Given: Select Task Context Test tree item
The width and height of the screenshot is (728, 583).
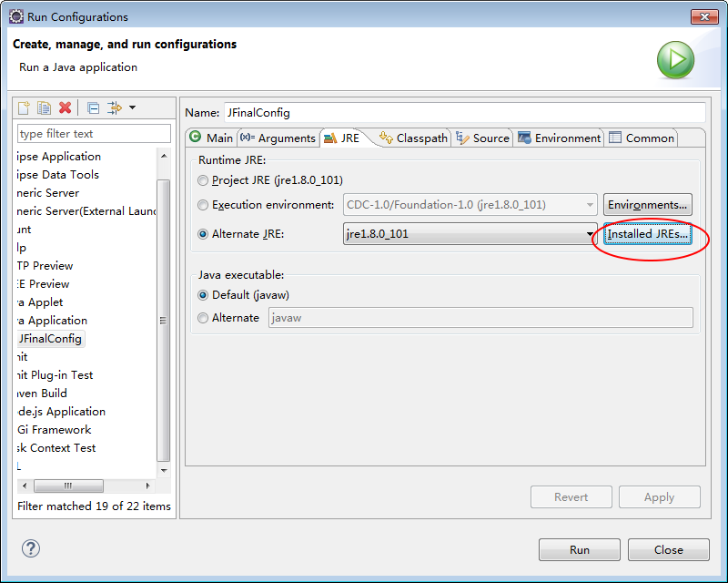Looking at the screenshot, I should pyautogui.click(x=56, y=448).
